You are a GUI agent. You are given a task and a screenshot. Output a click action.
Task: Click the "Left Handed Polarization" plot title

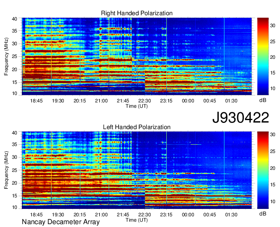(x=137, y=127)
